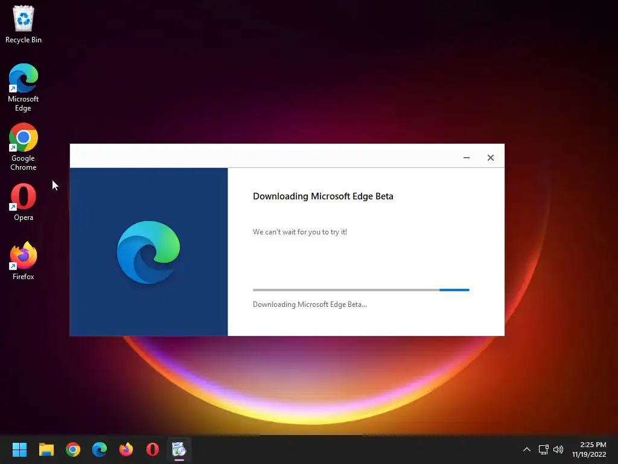Minimize the Edge Beta installer window
The height and width of the screenshot is (464, 618).
[467, 158]
